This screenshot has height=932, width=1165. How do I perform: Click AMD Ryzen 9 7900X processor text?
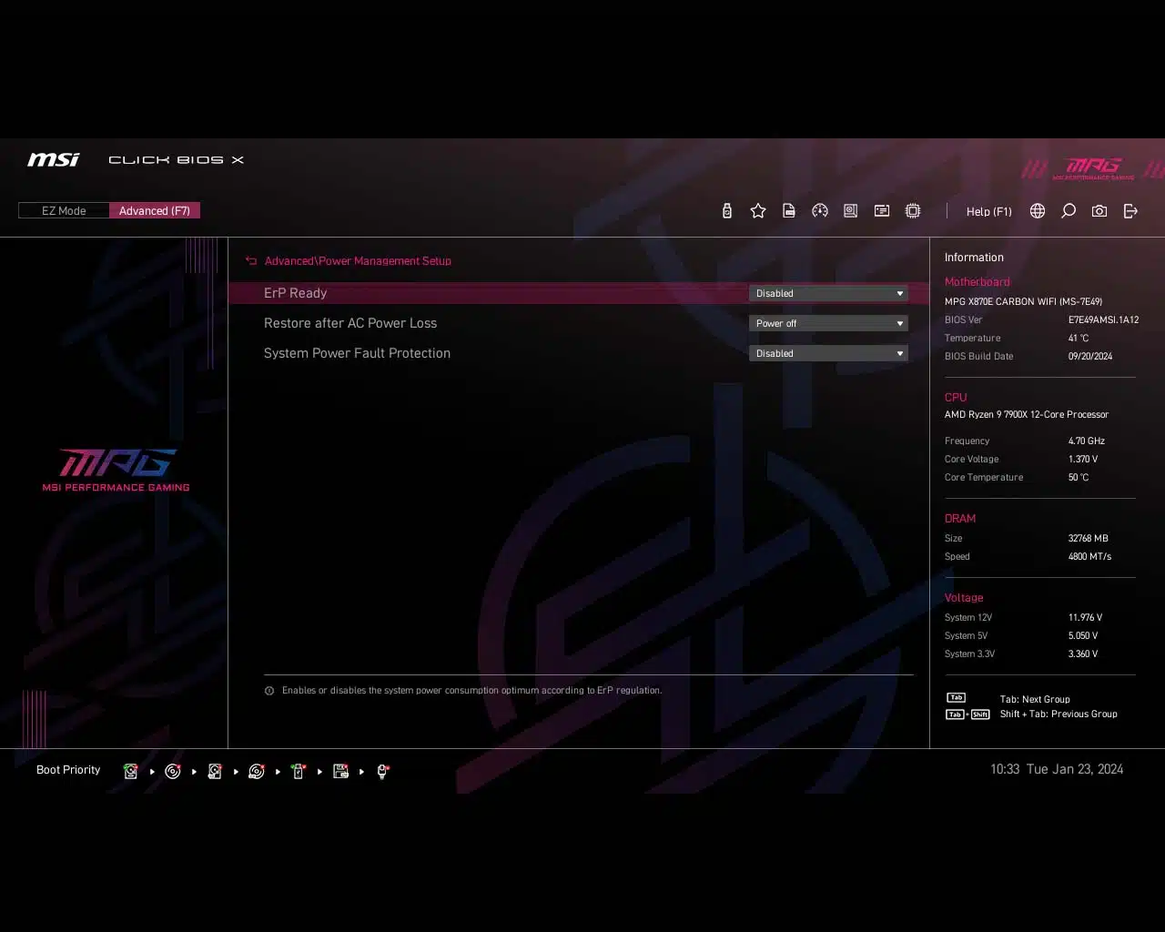point(1027,415)
